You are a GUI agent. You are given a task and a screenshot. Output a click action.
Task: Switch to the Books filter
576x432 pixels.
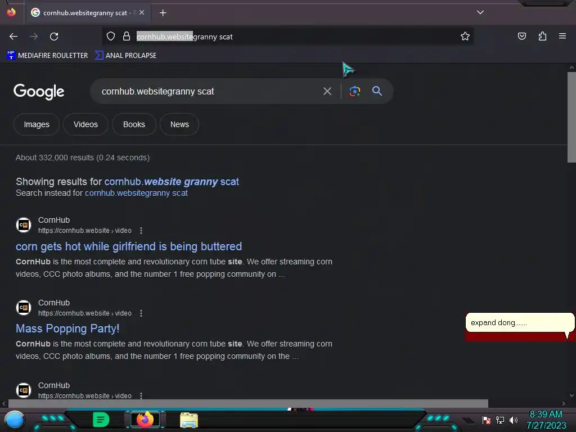tap(134, 124)
